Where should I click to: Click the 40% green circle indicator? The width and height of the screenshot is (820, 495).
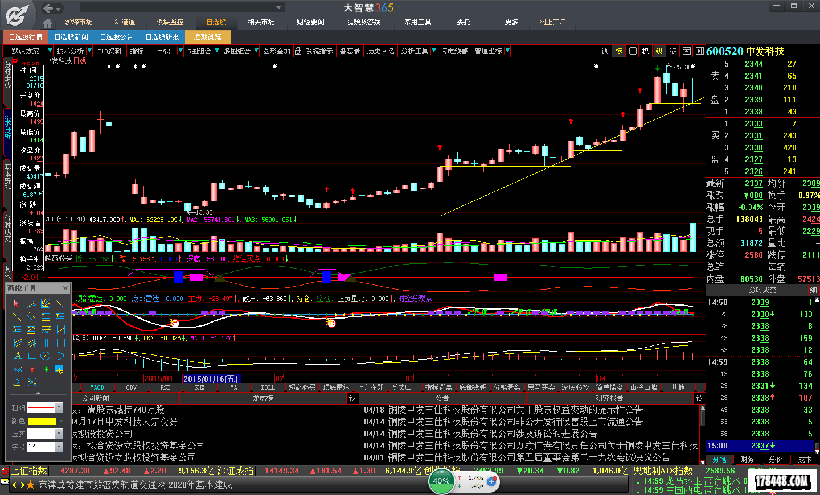pos(441,481)
